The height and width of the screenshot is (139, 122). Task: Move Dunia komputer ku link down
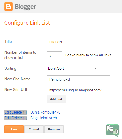tap(26, 112)
